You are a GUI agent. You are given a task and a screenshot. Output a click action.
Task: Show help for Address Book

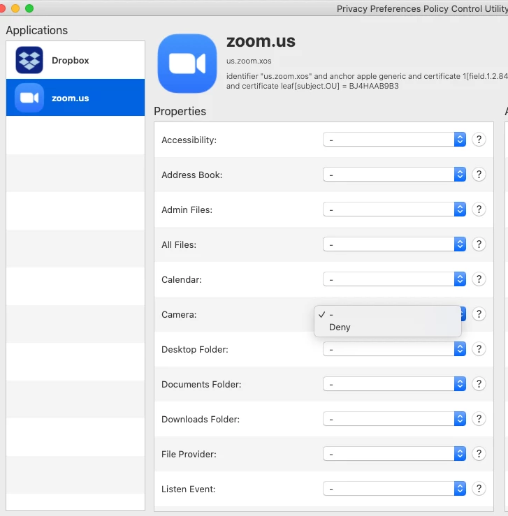[479, 175]
